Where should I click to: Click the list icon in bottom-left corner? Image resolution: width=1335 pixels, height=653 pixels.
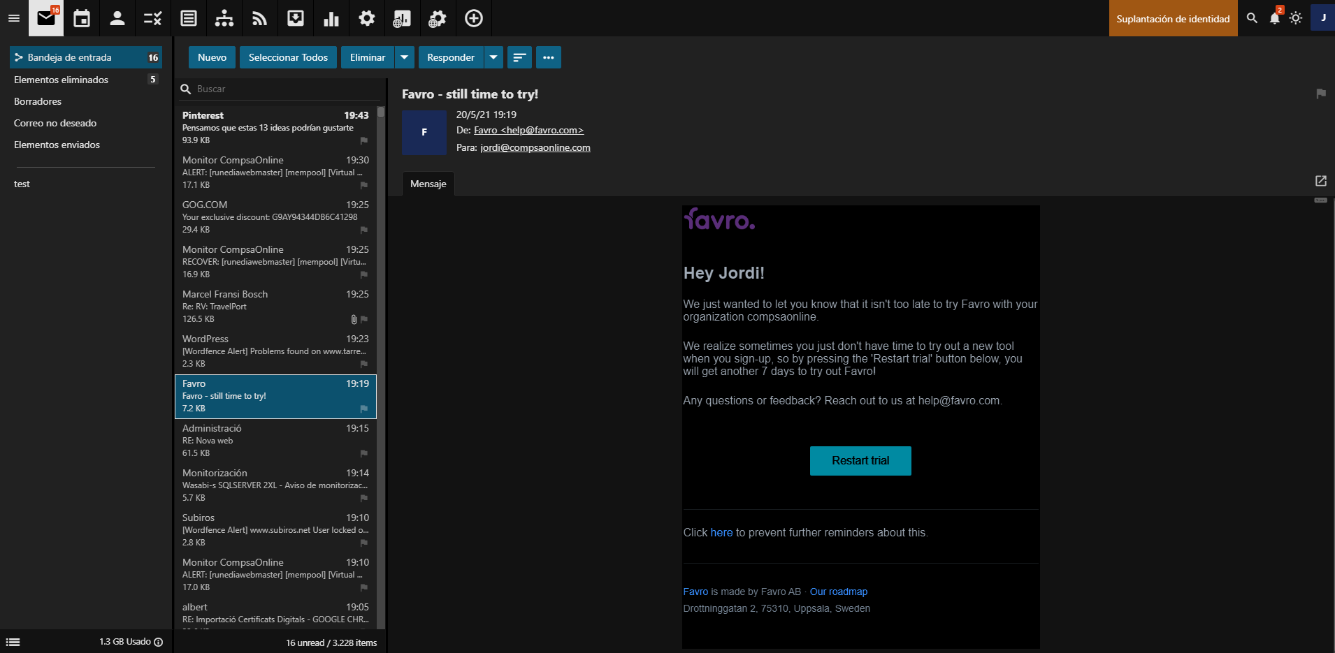13,642
